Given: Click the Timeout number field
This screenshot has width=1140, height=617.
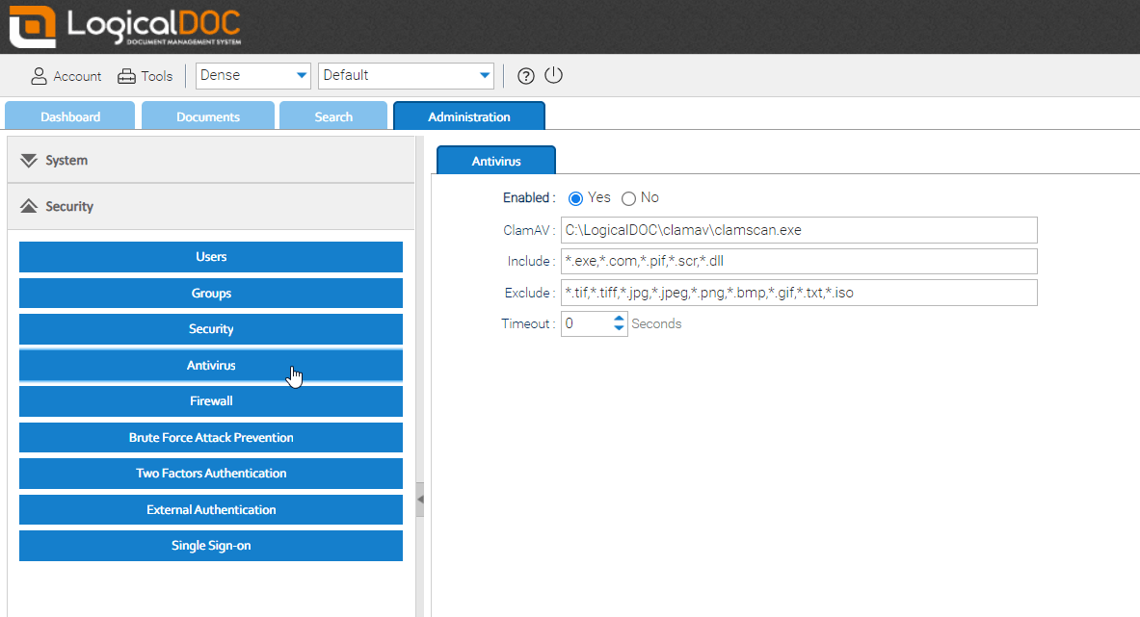Looking at the screenshot, I should (587, 323).
